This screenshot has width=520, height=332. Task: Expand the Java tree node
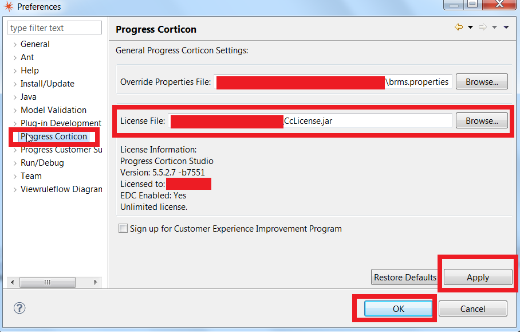(x=15, y=97)
